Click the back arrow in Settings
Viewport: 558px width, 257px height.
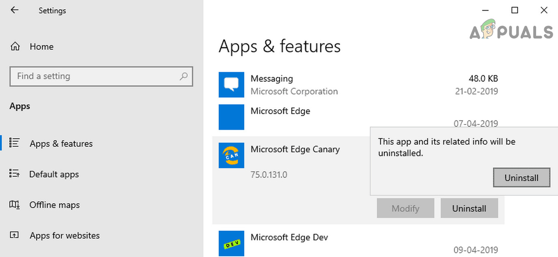tap(15, 10)
